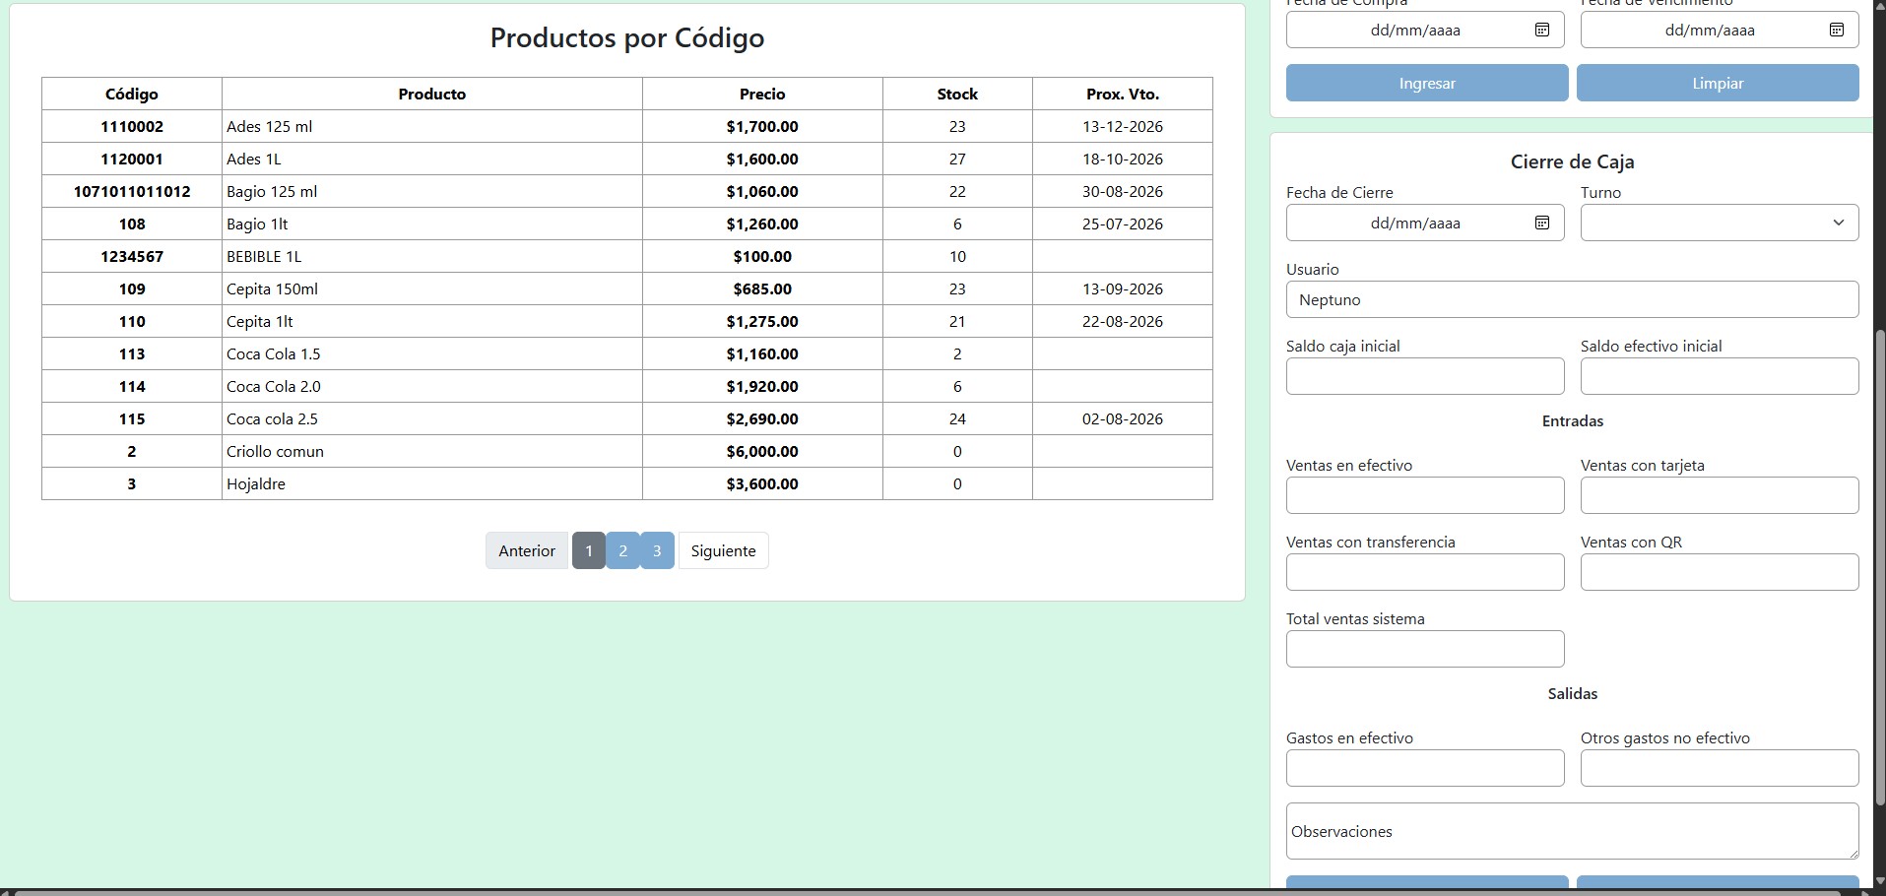Select the Coca cola 2.5 product cell
Image resolution: width=1886 pixels, height=896 pixels.
432,418
